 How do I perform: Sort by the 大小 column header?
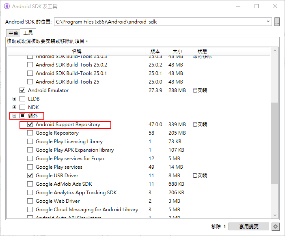point(177,51)
